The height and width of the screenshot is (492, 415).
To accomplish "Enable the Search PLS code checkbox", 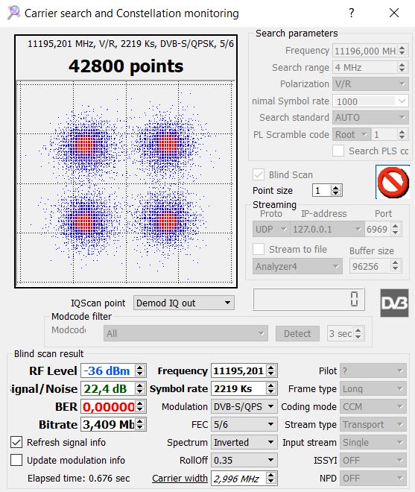I will point(338,151).
